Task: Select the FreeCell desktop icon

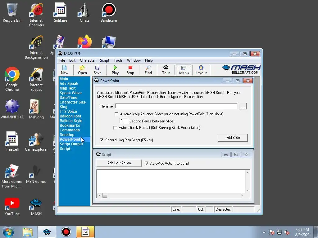Action: [x=12, y=141]
